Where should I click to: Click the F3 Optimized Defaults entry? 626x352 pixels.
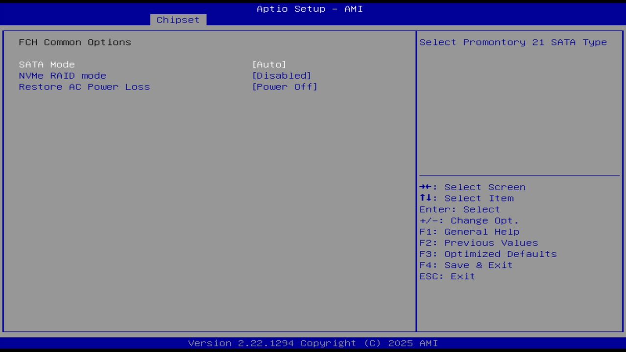(x=488, y=254)
